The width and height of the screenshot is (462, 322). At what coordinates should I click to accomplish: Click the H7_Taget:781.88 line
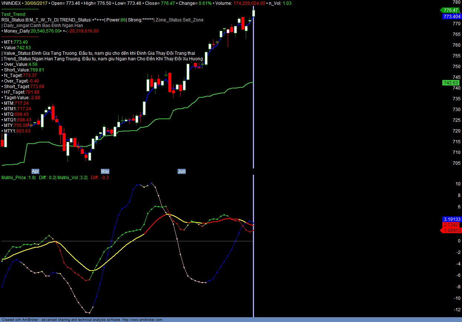21,92
